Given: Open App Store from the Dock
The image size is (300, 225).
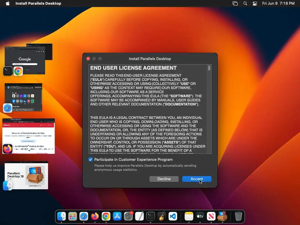Looking at the screenshot, I should tap(117, 216).
